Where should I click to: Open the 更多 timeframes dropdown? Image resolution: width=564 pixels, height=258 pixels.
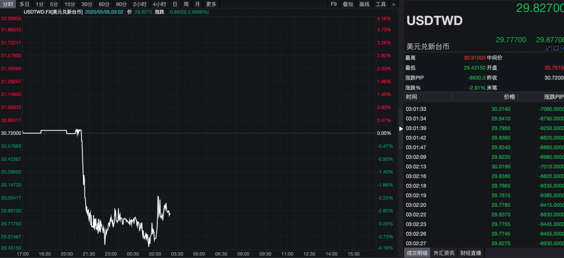pyautogui.click(x=211, y=4)
